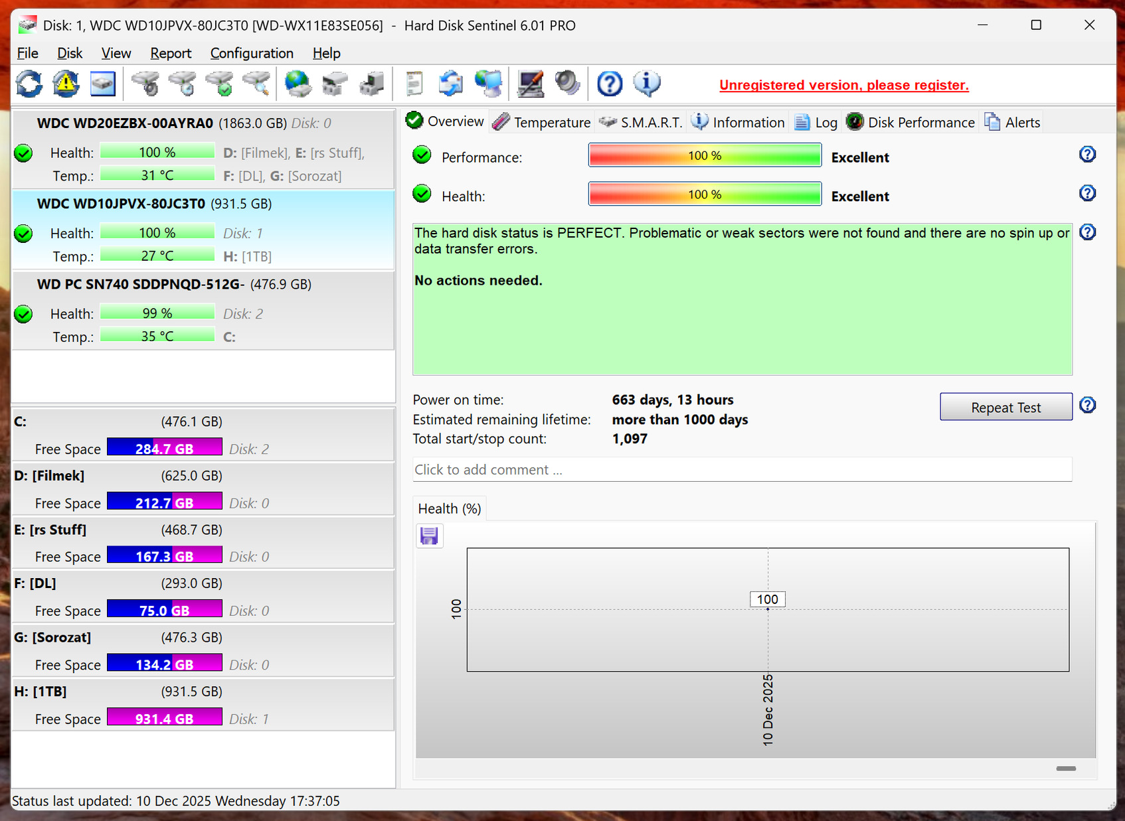The width and height of the screenshot is (1125, 821).
Task: Click the 'Click to add comment' field
Action: (742, 470)
